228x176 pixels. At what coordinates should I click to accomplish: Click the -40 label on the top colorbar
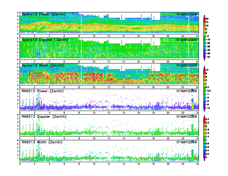pos(208,57)
